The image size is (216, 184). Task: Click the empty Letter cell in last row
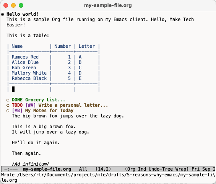click(87, 89)
